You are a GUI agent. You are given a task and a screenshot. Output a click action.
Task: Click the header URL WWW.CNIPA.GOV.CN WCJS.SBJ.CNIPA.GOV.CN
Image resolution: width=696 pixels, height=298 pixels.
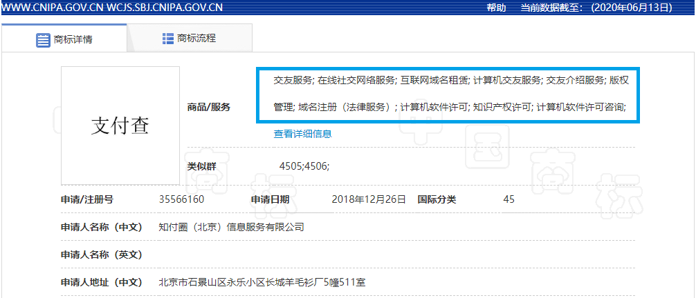coord(112,8)
